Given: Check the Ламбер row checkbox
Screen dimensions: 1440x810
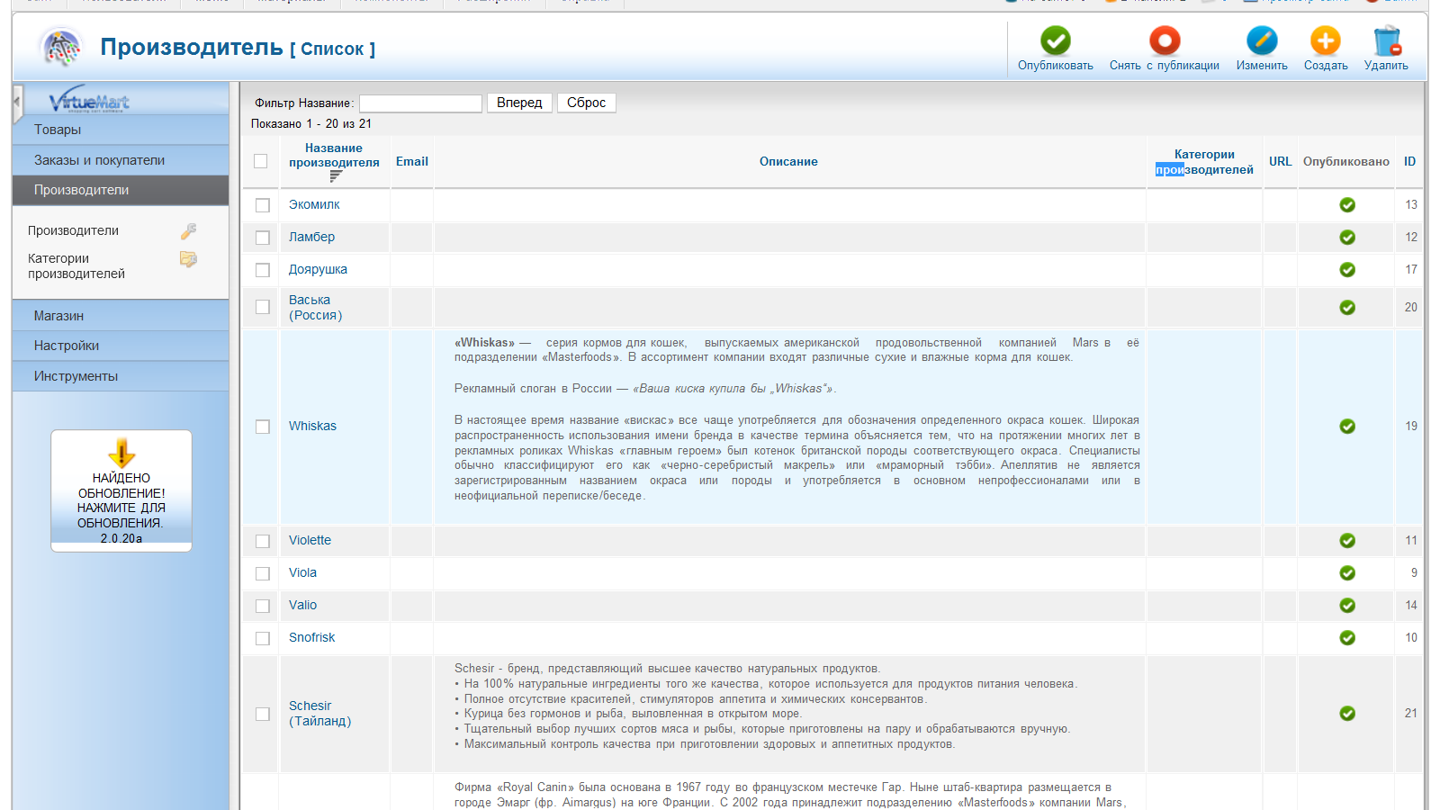Looking at the screenshot, I should tap(263, 238).
